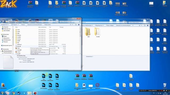
Task: Click the refresh button next to the GTA San Andreas address bar
Action: point(58,22)
